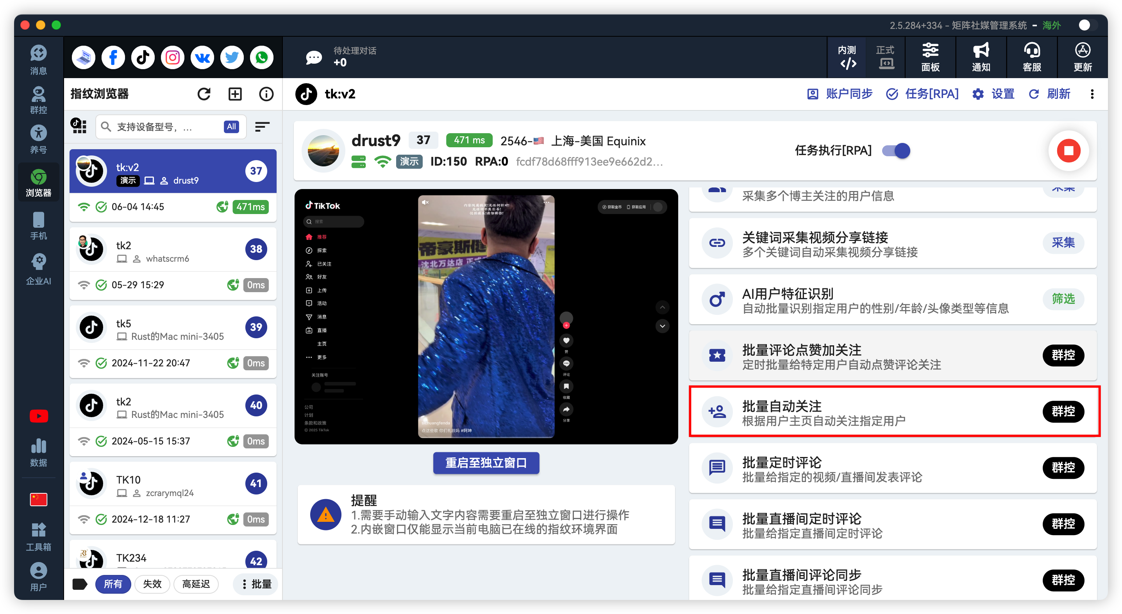Image resolution: width=1122 pixels, height=614 pixels.
Task: Open fingerprint browser info icon
Action: pyautogui.click(x=266, y=94)
